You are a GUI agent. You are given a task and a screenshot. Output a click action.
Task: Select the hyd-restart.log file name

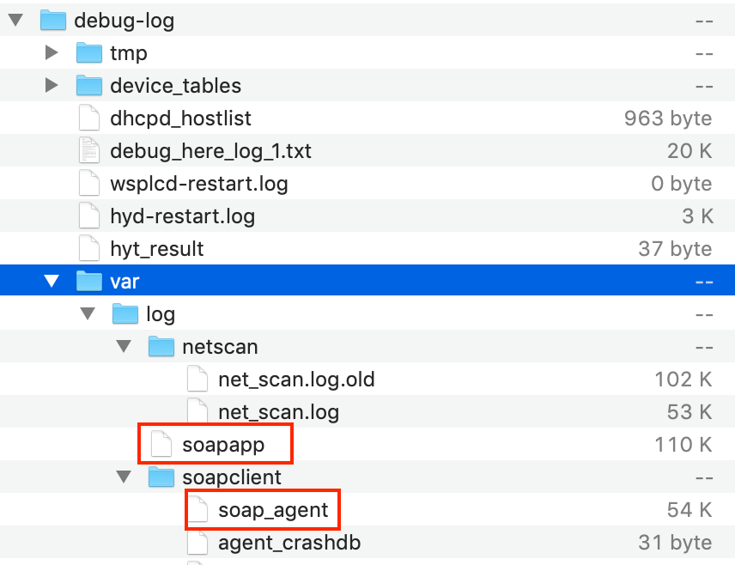(x=183, y=216)
